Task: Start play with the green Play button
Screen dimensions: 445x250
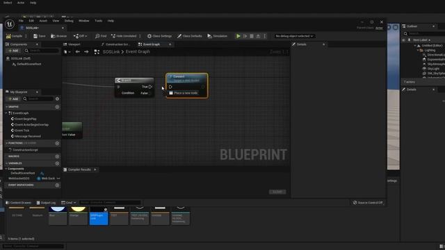Action: (238, 36)
